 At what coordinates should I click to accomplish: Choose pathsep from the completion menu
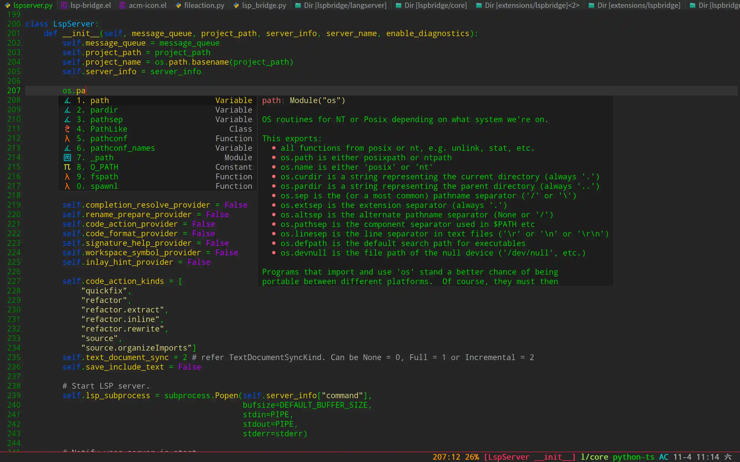pyautogui.click(x=106, y=120)
